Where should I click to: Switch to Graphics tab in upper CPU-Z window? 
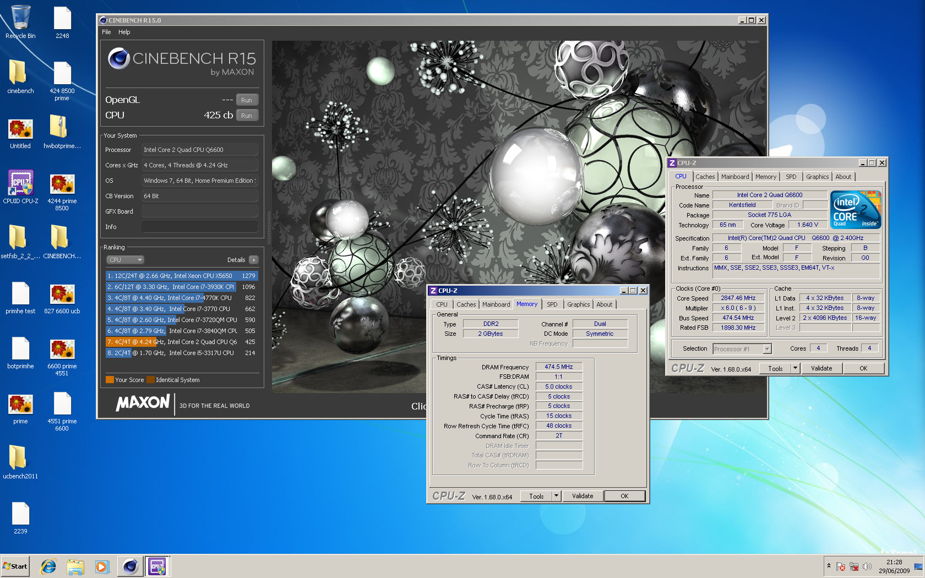tap(817, 177)
